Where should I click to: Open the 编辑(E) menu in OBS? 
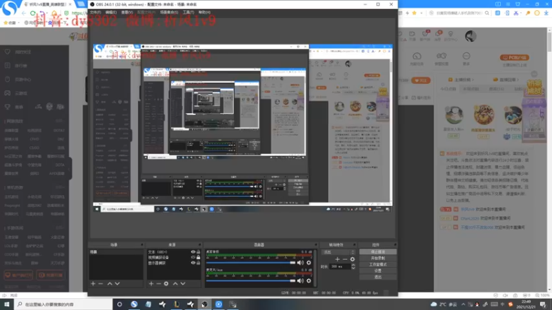[111, 12]
